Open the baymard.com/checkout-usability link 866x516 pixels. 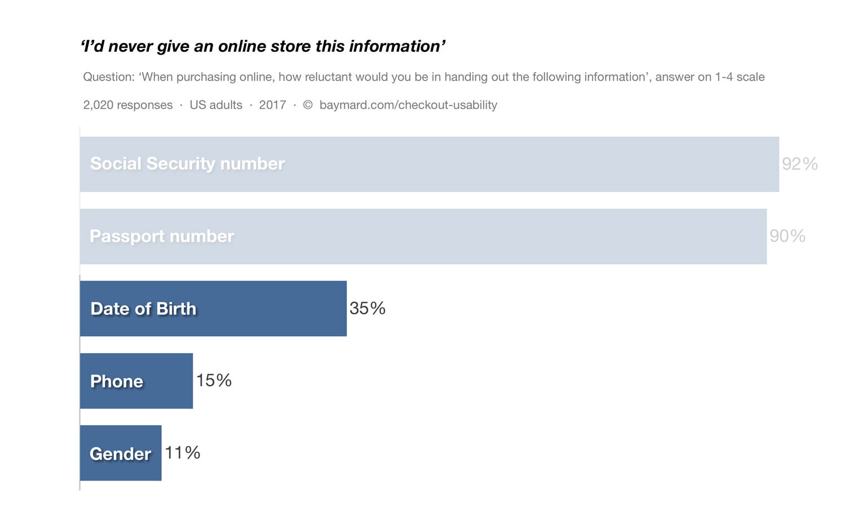coord(408,105)
